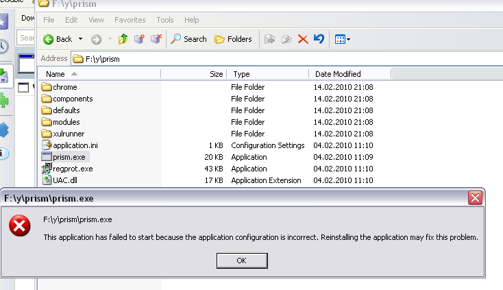503x290 pixels.
Task: Click the Search toolbar button
Action: point(188,39)
